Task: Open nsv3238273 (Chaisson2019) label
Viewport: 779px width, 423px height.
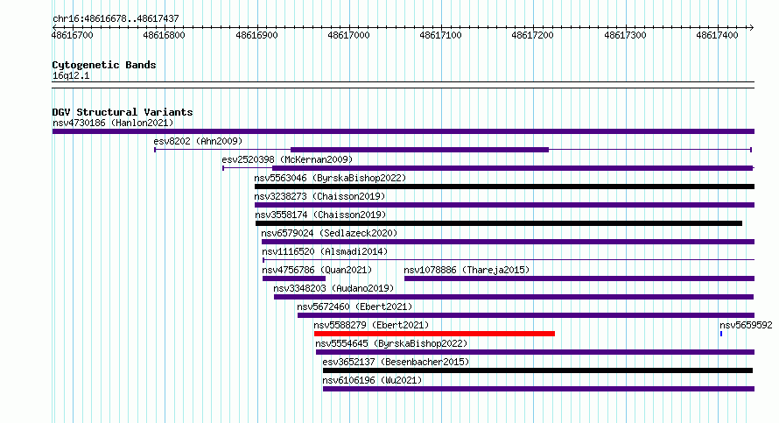Action: click(319, 196)
